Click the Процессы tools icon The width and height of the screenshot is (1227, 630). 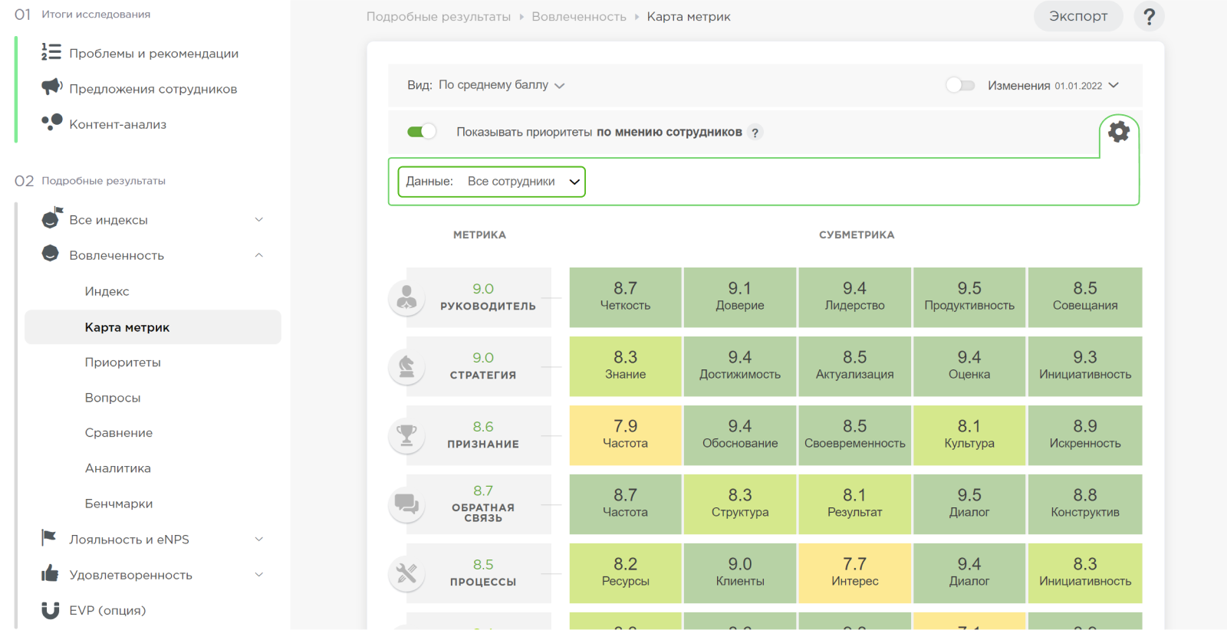pos(407,573)
